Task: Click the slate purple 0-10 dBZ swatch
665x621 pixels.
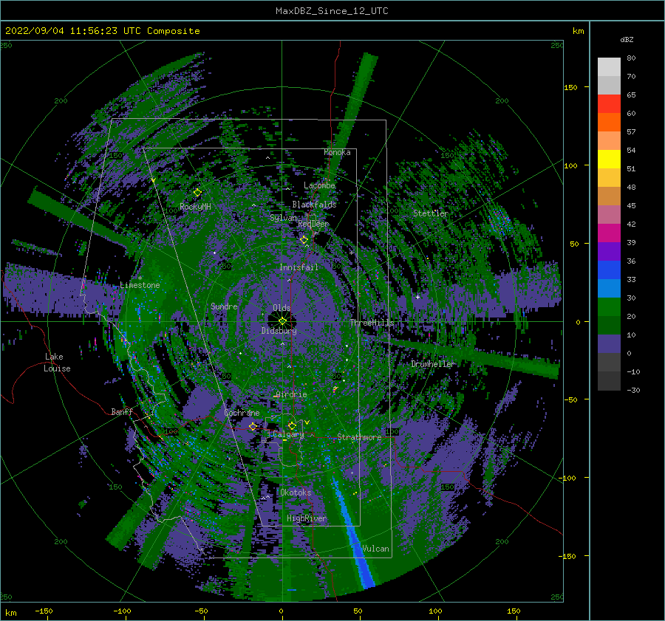Action: [x=609, y=344]
